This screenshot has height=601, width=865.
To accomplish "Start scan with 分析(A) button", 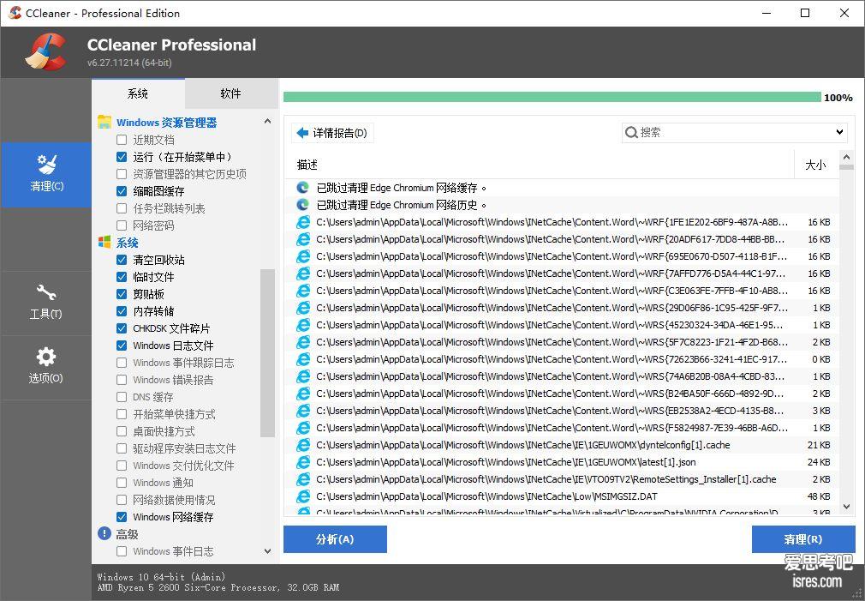I will pyautogui.click(x=335, y=539).
